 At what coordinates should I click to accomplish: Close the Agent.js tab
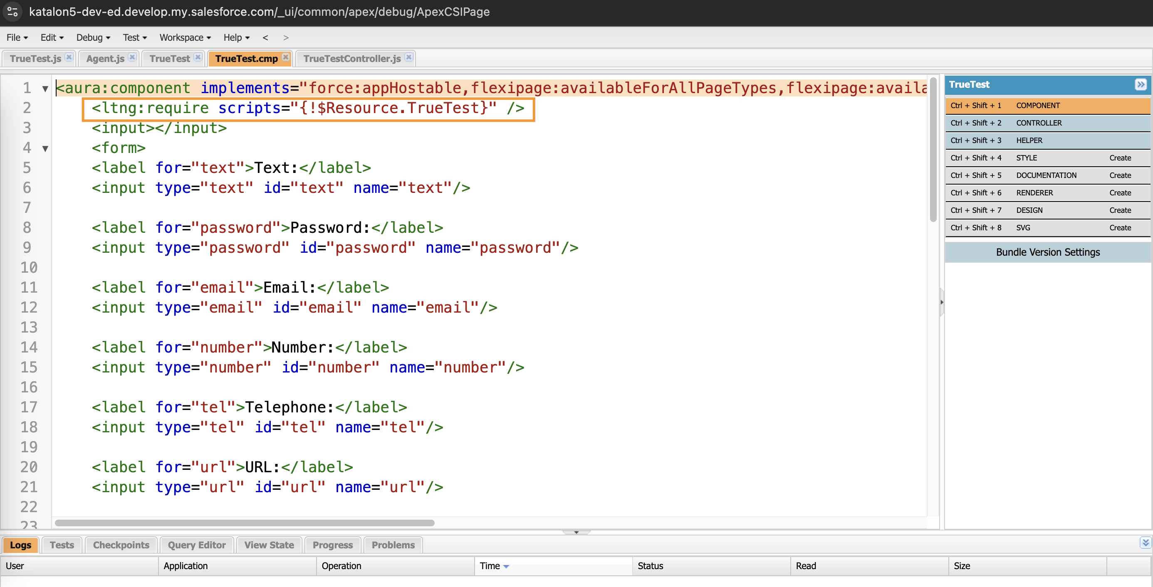pos(132,57)
